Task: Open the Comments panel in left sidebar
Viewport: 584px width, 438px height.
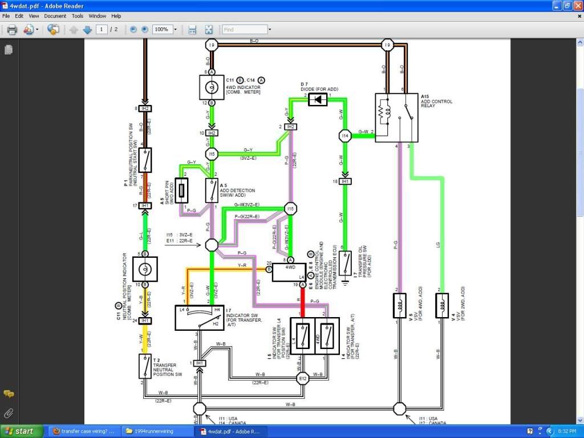Action: tap(9, 394)
